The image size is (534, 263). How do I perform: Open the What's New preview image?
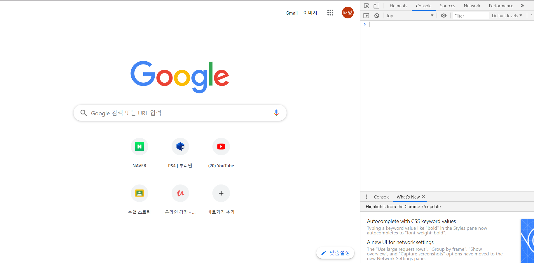527,241
